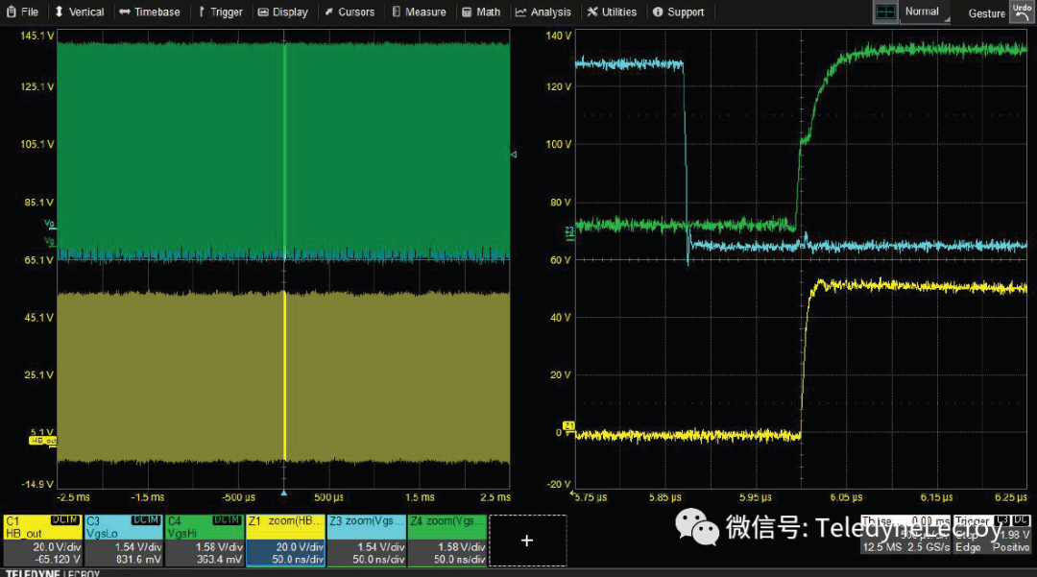Click the plus tile to add trace
This screenshot has height=577, width=1037.
[526, 541]
